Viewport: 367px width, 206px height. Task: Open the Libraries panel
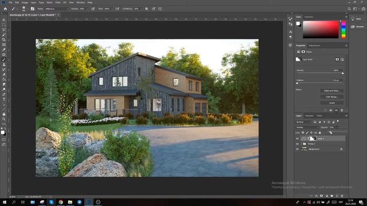357,27
